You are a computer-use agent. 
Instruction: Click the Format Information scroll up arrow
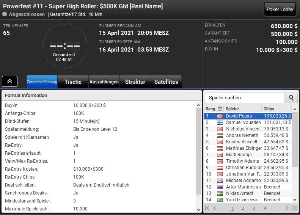coord(198,105)
